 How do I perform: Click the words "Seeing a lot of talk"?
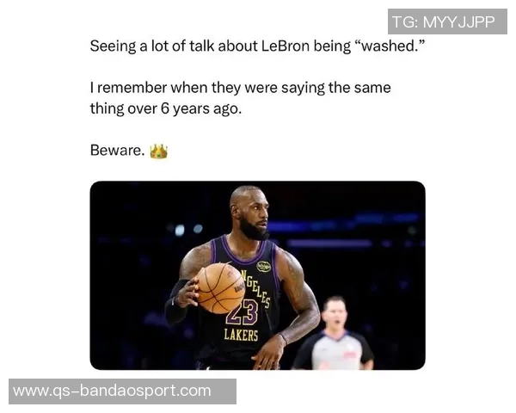pos(138,46)
